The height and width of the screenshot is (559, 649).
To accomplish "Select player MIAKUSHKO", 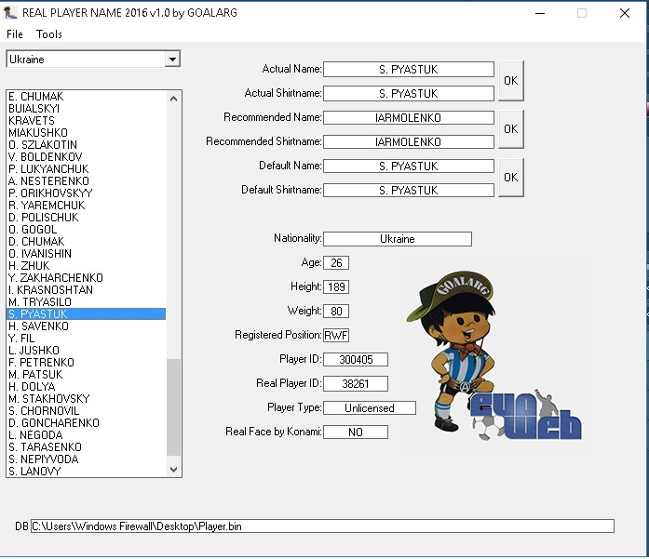I will 86,133.
